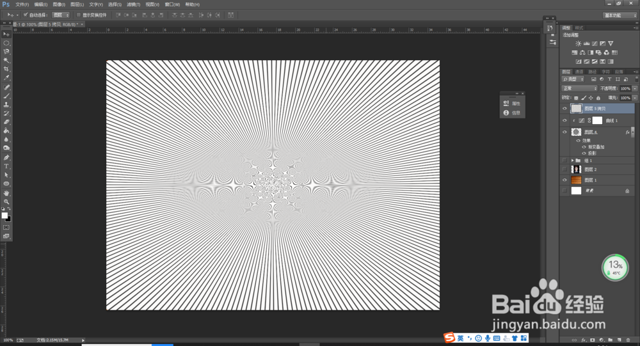Open the Info (信息) panel icon
The height and width of the screenshot is (346, 640).
pos(506,113)
